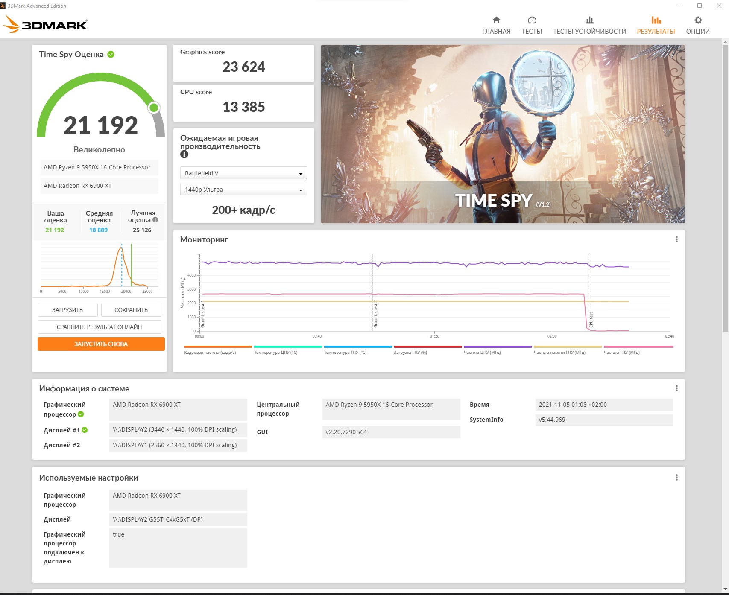Switch to the Тесты tab

532,26
